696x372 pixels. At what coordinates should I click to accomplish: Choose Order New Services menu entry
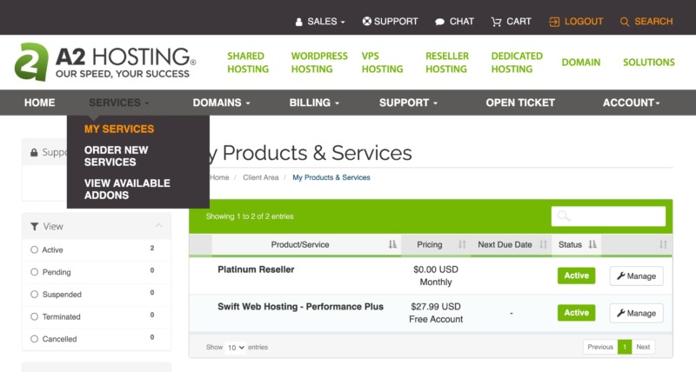tap(117, 156)
